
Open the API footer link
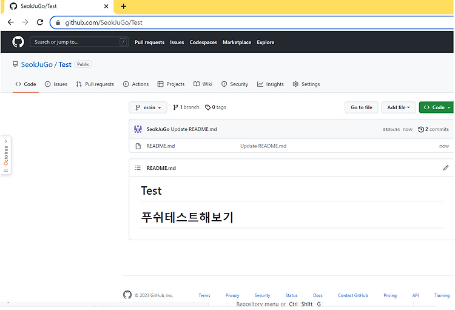pos(416,295)
